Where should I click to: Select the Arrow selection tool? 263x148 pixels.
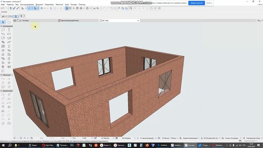(3, 22)
